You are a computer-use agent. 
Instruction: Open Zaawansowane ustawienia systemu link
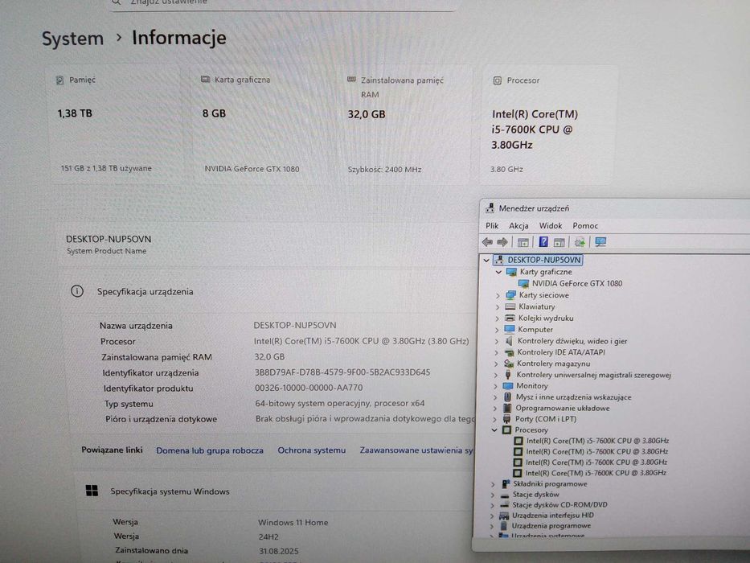[x=416, y=450]
